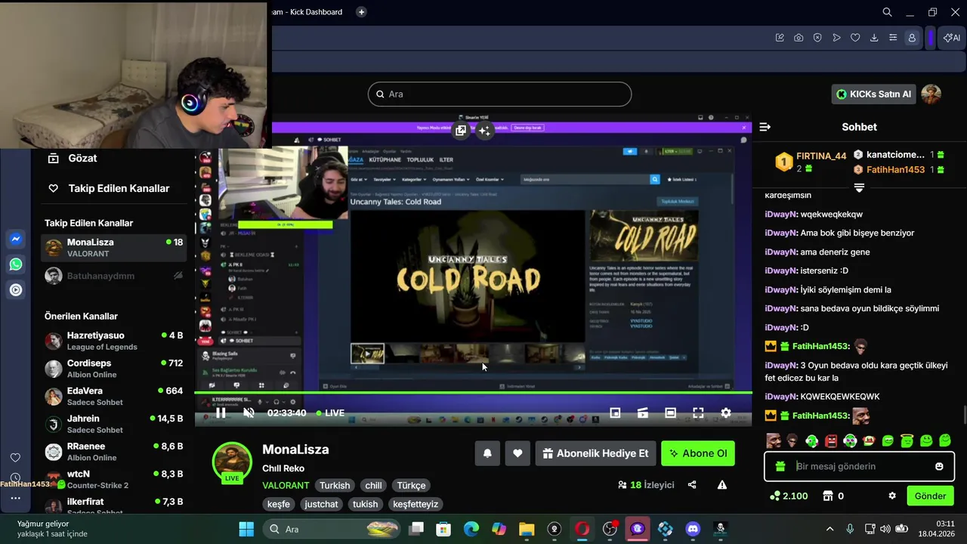Open the ad blocker shield icon
This screenshot has height=544, width=967.
point(817,38)
